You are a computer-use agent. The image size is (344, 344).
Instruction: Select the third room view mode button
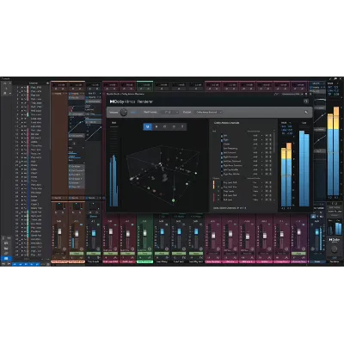(x=165, y=126)
